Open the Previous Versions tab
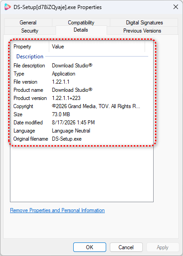183x256 pixels. [142, 31]
